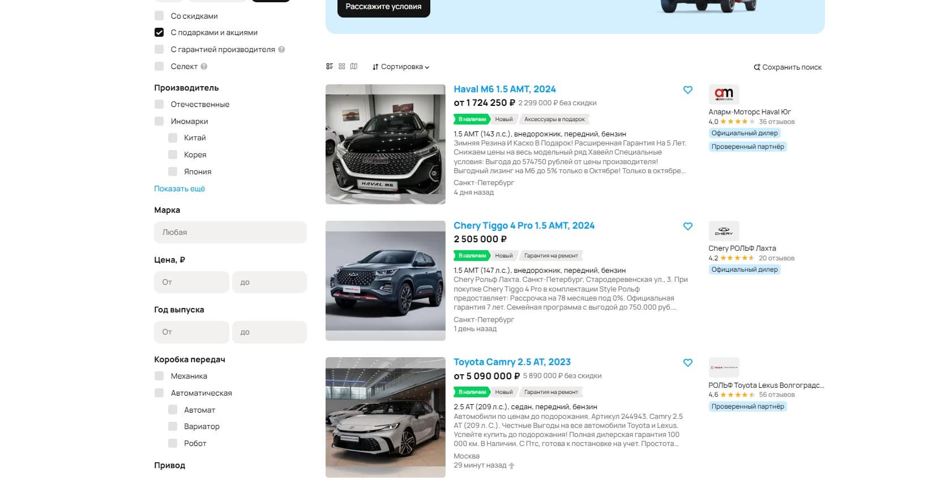Open the Сортировка dropdown

point(401,67)
